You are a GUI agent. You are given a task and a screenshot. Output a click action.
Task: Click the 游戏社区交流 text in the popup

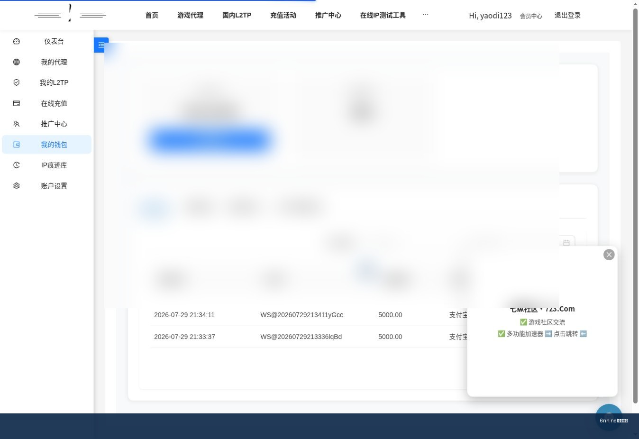tap(542, 322)
